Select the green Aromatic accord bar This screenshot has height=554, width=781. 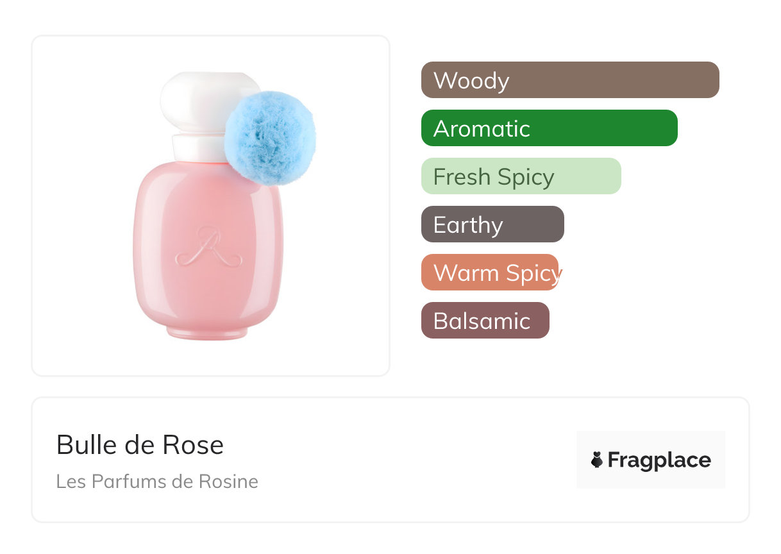pos(549,128)
